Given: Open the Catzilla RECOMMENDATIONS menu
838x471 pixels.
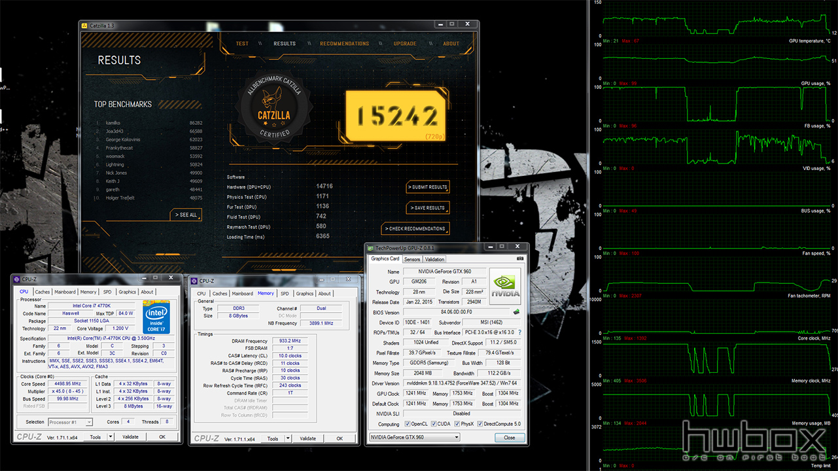Looking at the screenshot, I should (345, 44).
